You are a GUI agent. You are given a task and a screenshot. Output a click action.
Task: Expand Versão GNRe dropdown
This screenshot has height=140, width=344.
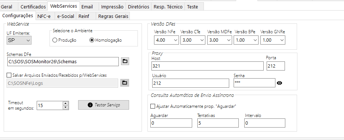tap(273, 40)
